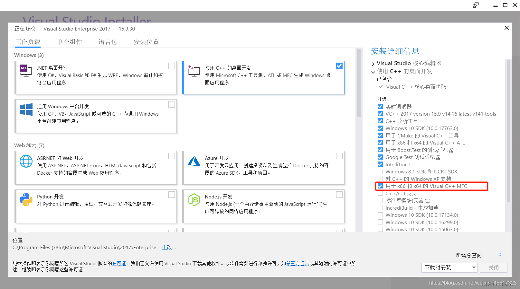Screen dimensions: 520x289
Task: Click the Python development logo icon
Action: [x=26, y=200]
